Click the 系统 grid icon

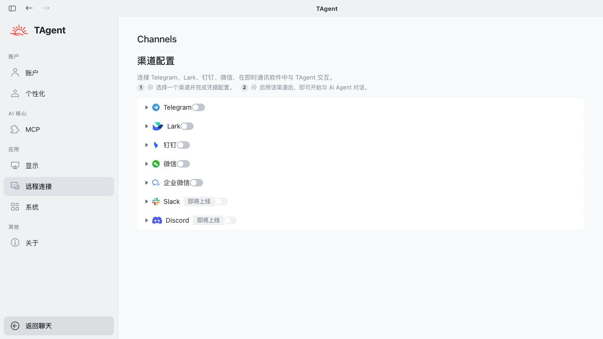(x=15, y=207)
